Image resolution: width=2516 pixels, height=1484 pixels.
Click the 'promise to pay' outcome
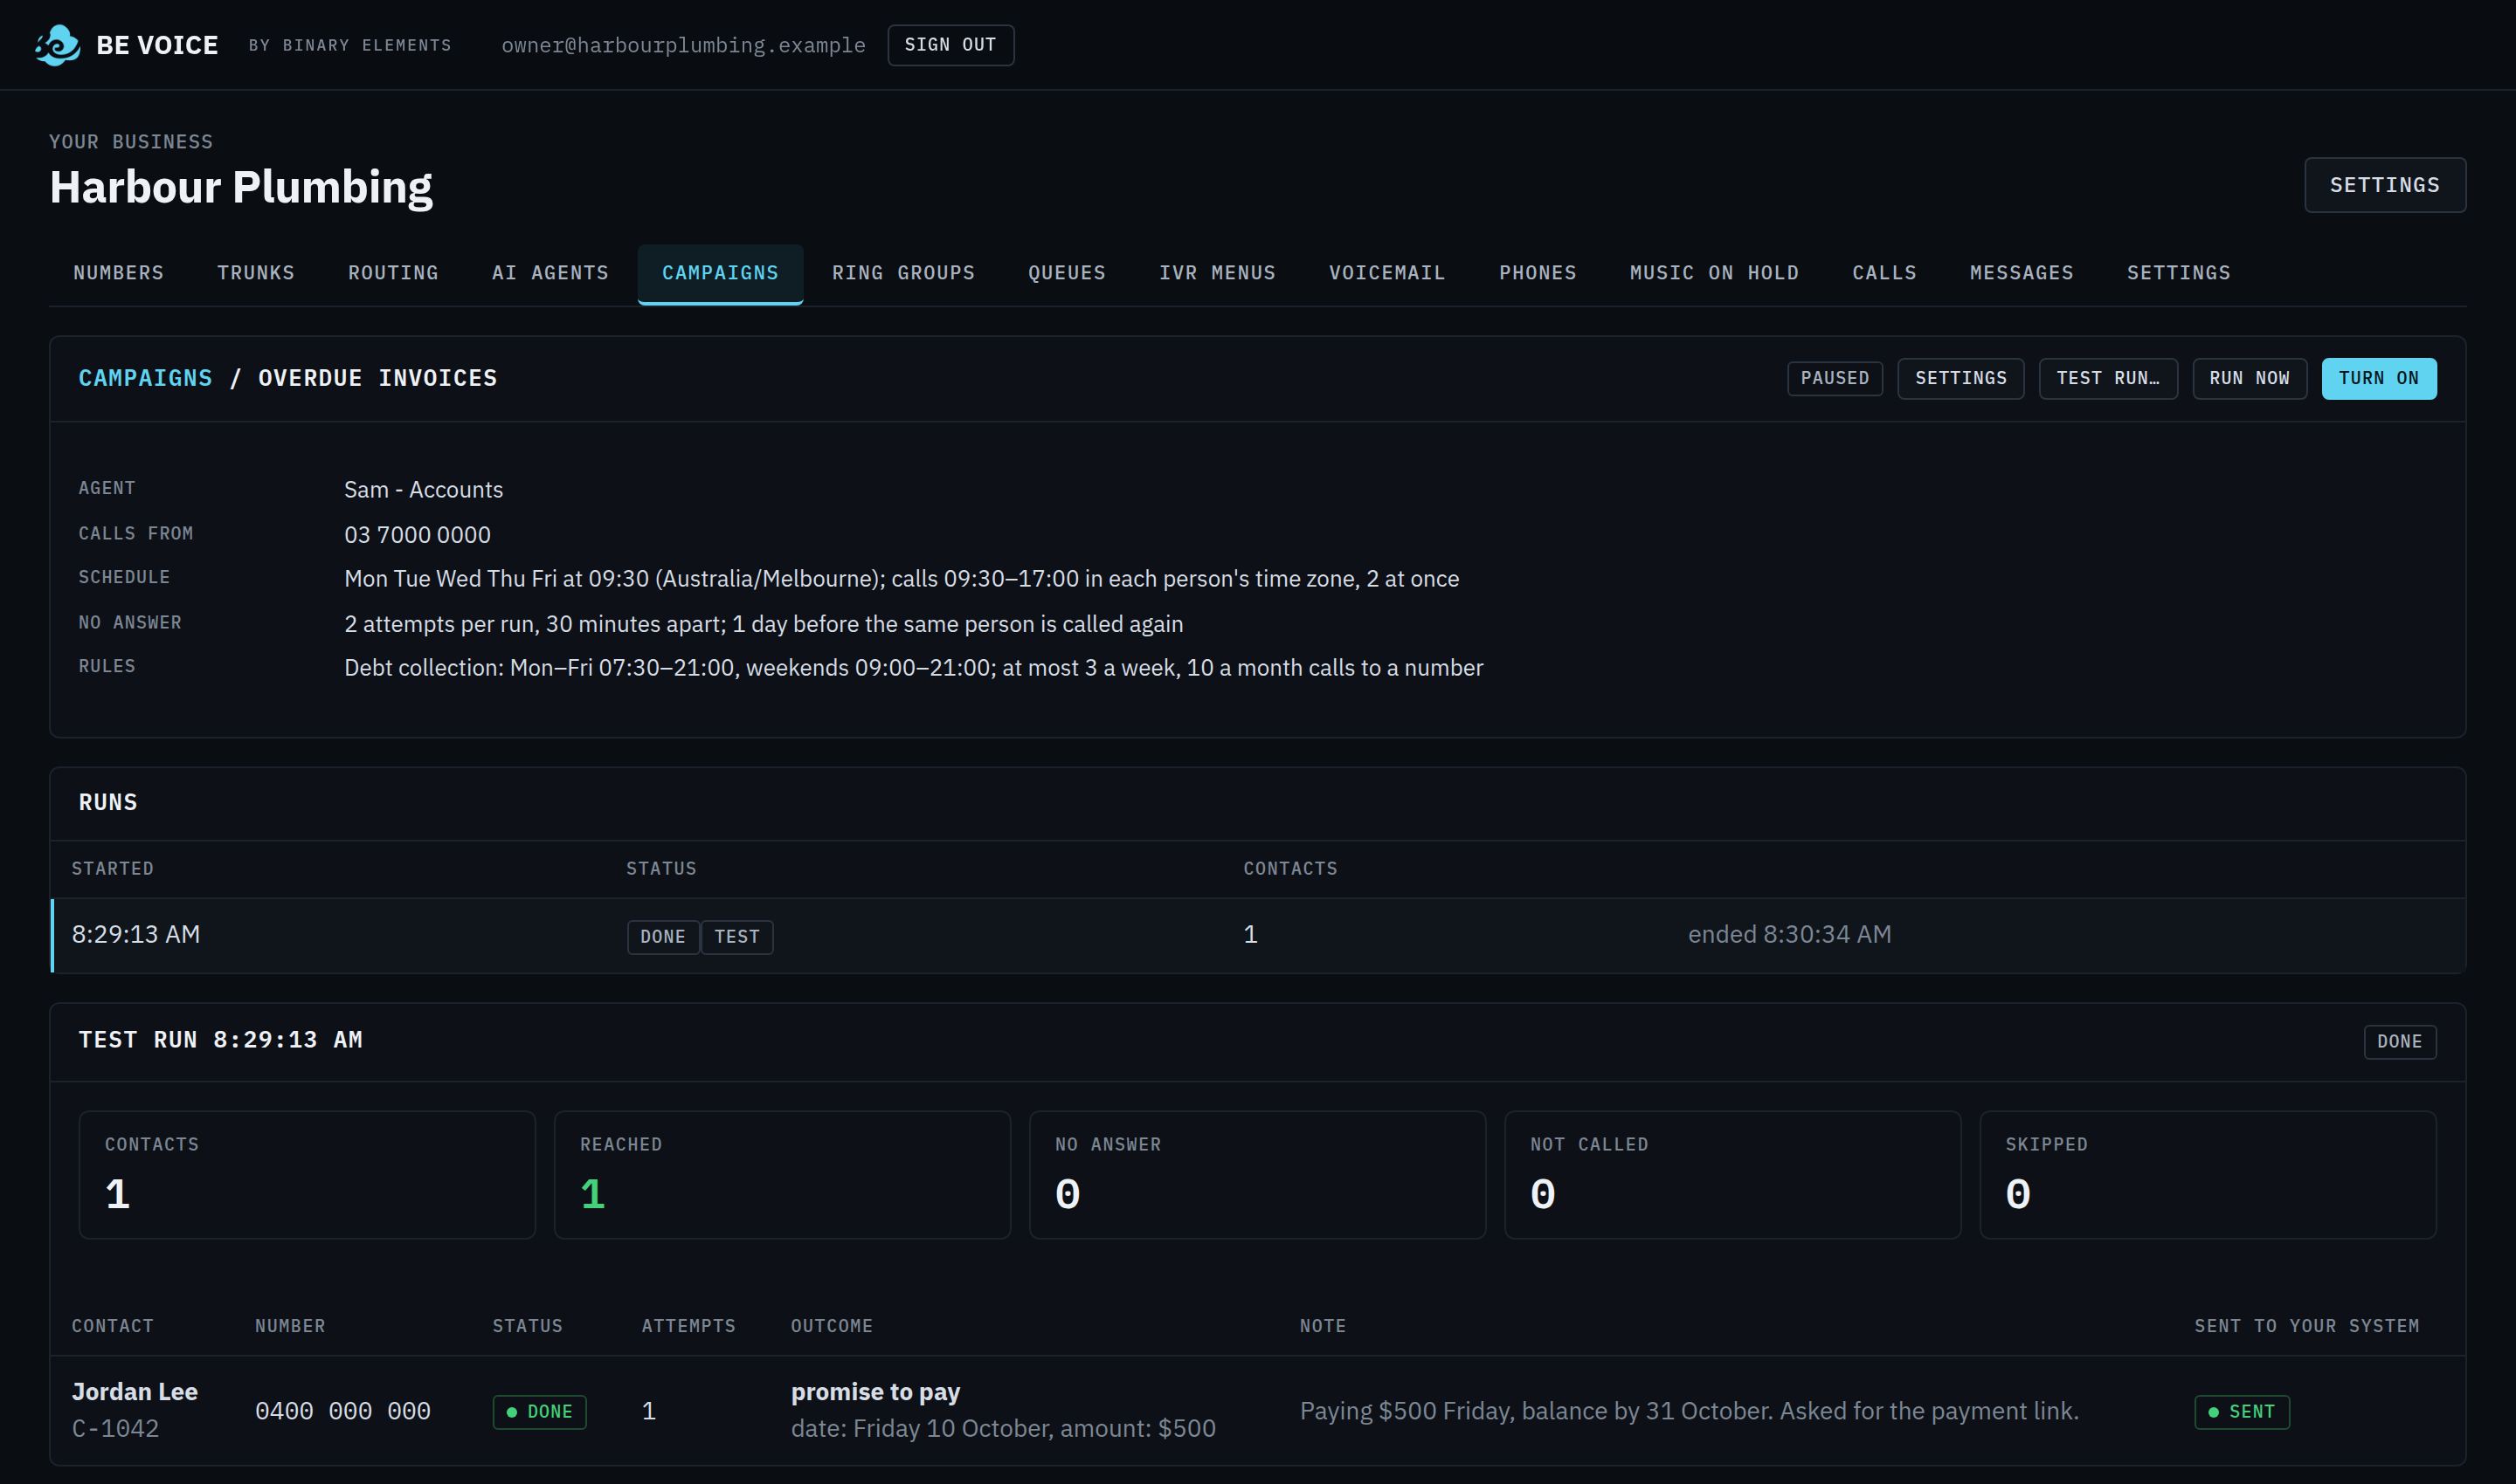click(875, 1392)
